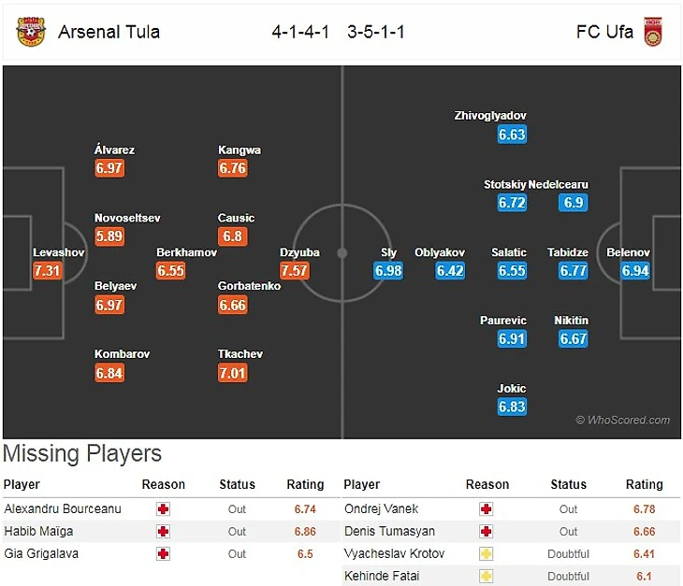Open the FC Ufa team name link

(604, 32)
